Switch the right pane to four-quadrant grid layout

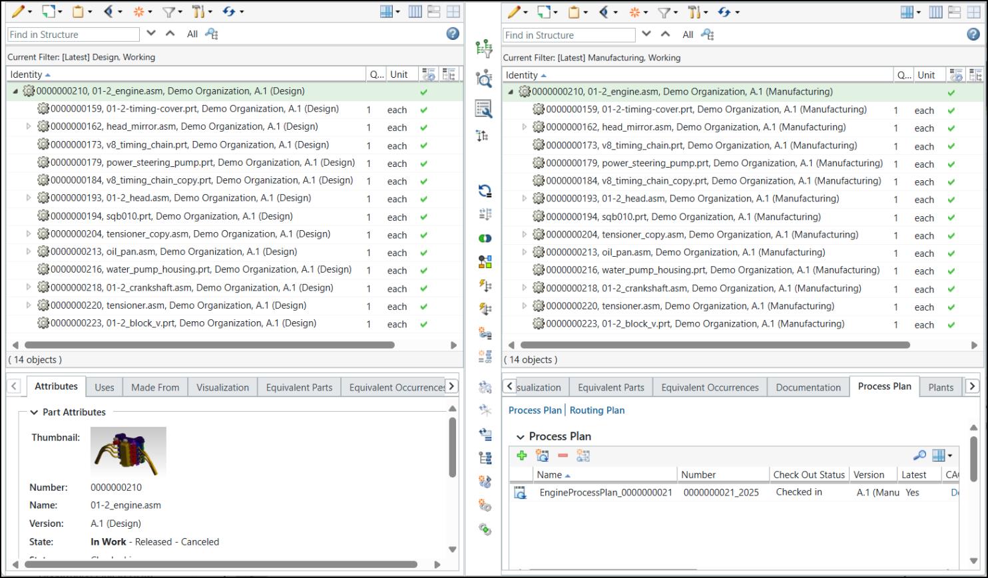(973, 12)
